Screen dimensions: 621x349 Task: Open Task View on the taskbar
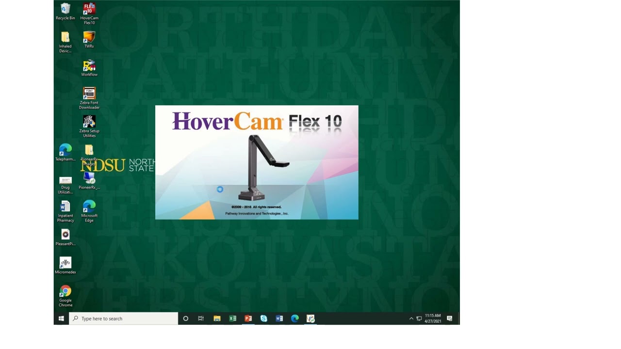[x=201, y=318]
